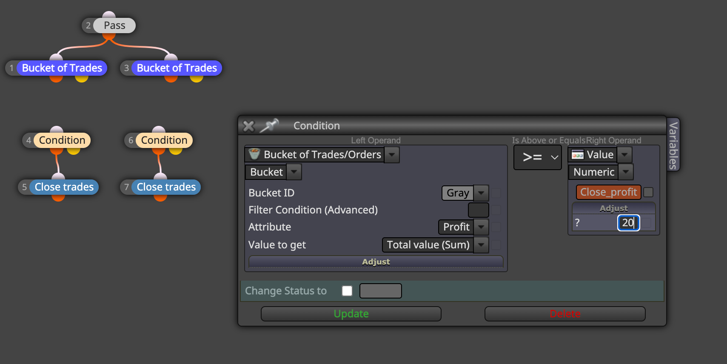
Task: Click the orange output connector of Bucket node 3
Action: pos(171,79)
